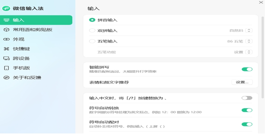Close the settings window
266x138 pixels.
pyautogui.click(x=261, y=2)
